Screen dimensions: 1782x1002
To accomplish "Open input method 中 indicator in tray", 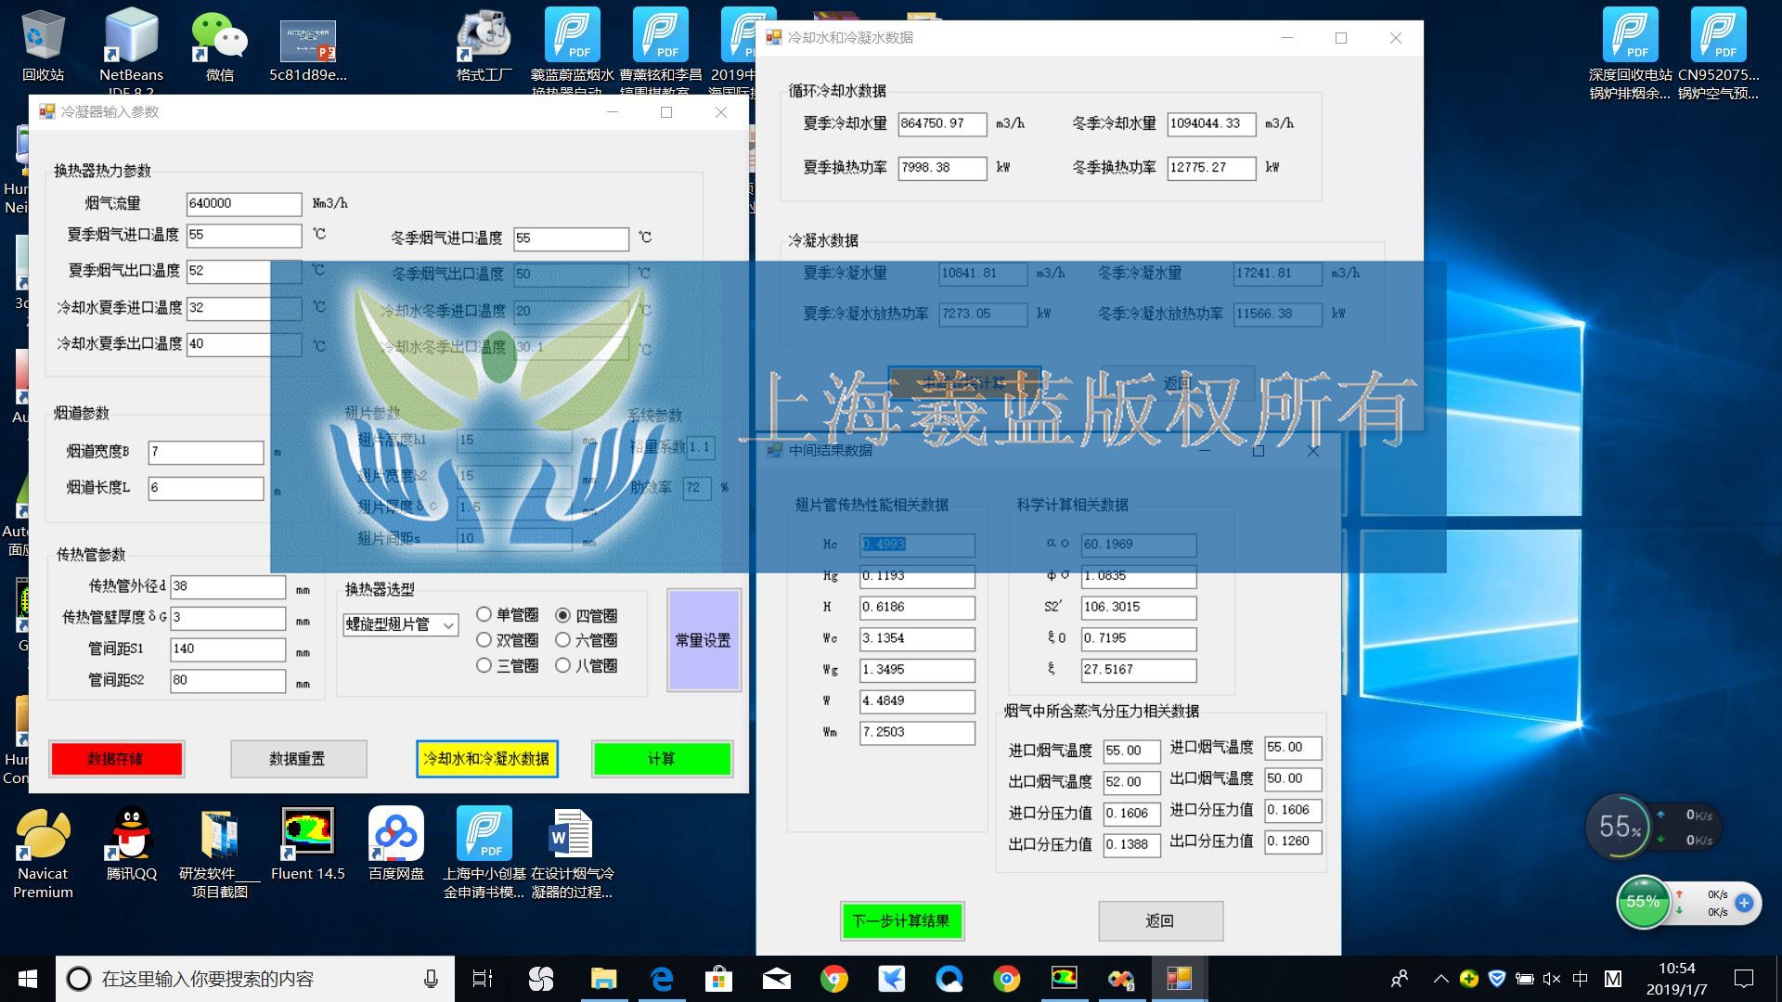I will click(1581, 979).
